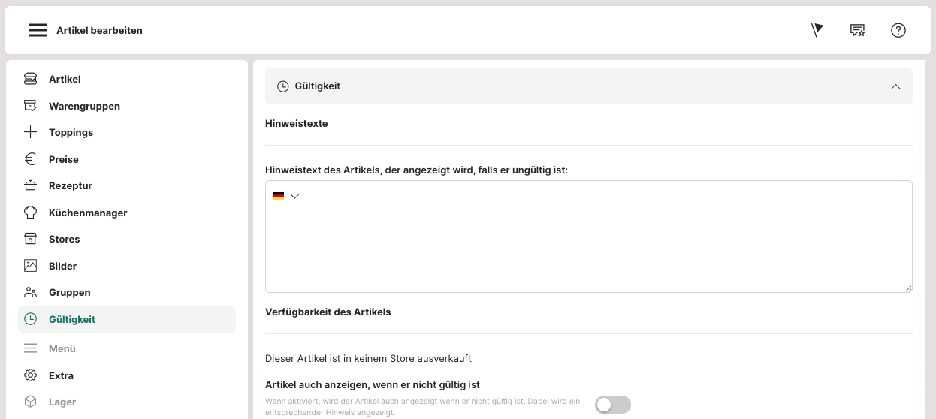The width and height of the screenshot is (936, 419).
Task: Go to the Rezeptur section
Action: [x=70, y=185]
